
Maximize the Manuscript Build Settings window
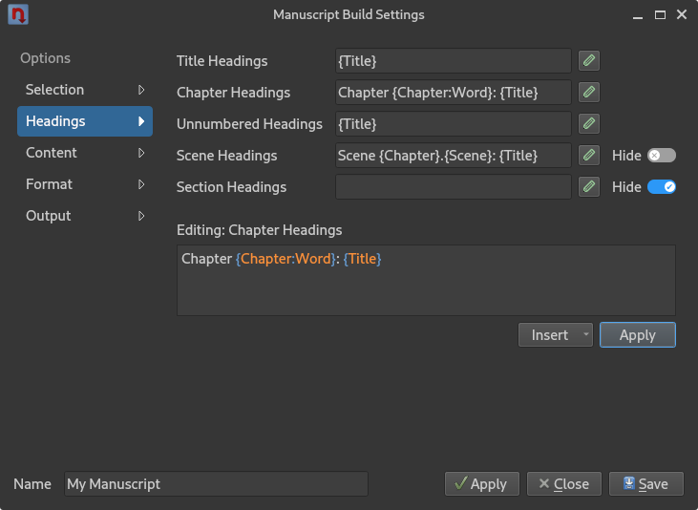[660, 14]
